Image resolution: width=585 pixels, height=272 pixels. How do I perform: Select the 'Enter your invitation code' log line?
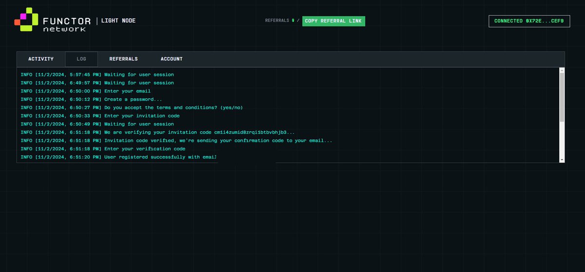pos(100,116)
